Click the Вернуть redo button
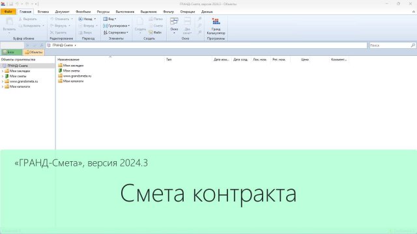 60,26
